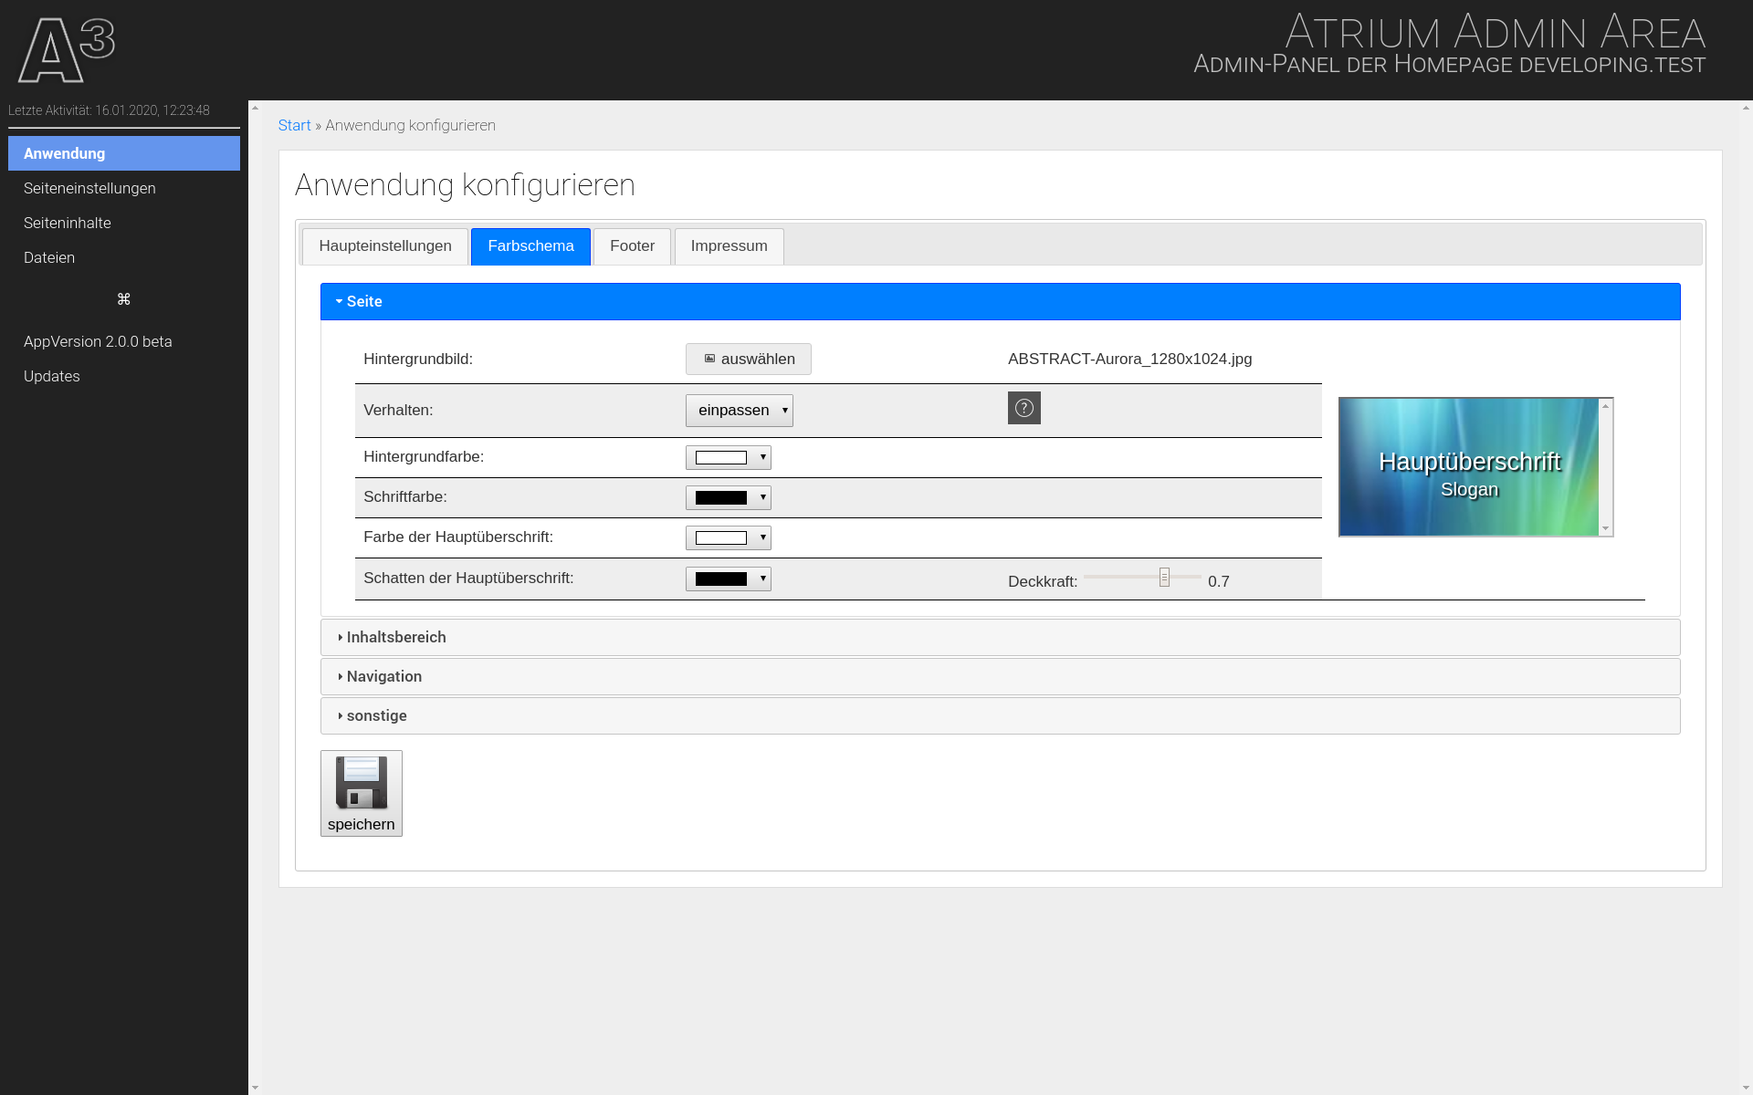Switch to the Haupteinstellungen tab
This screenshot has height=1095, width=1753.
pyautogui.click(x=384, y=246)
